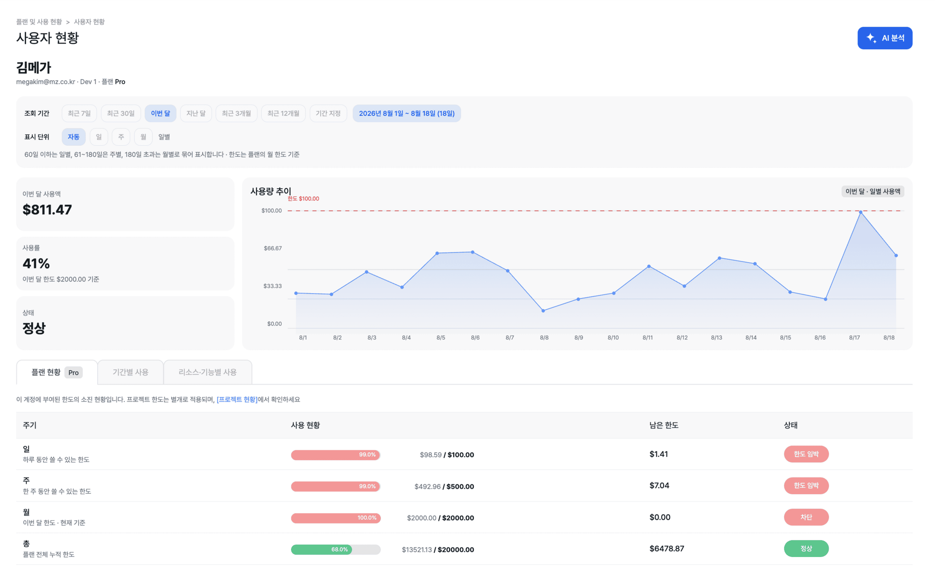Select the 이번 달 period filter
This screenshot has height=576, width=935.
tap(160, 114)
